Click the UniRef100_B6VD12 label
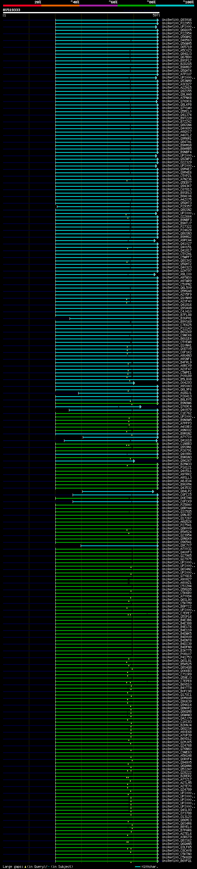The height and width of the screenshot is (869, 197). (176, 739)
